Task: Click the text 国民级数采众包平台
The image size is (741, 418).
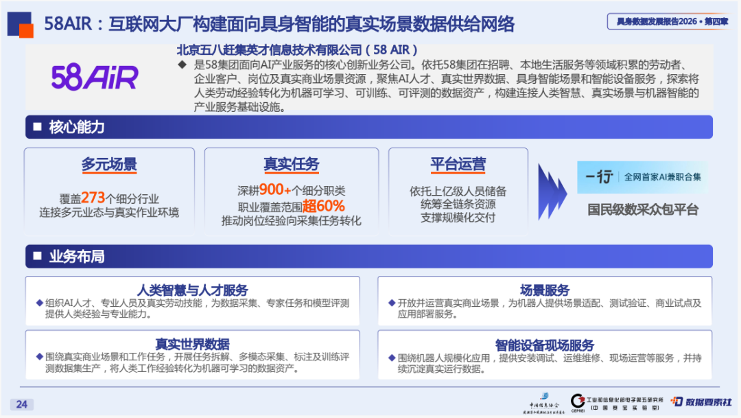Action: tap(643, 209)
